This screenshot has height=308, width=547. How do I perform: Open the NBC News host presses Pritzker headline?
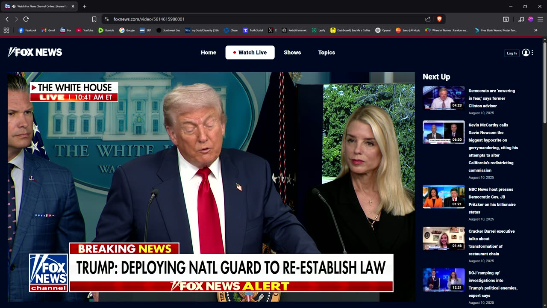[x=492, y=201]
